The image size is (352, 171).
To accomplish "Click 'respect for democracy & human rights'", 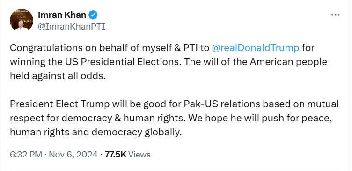I will tap(98, 119).
